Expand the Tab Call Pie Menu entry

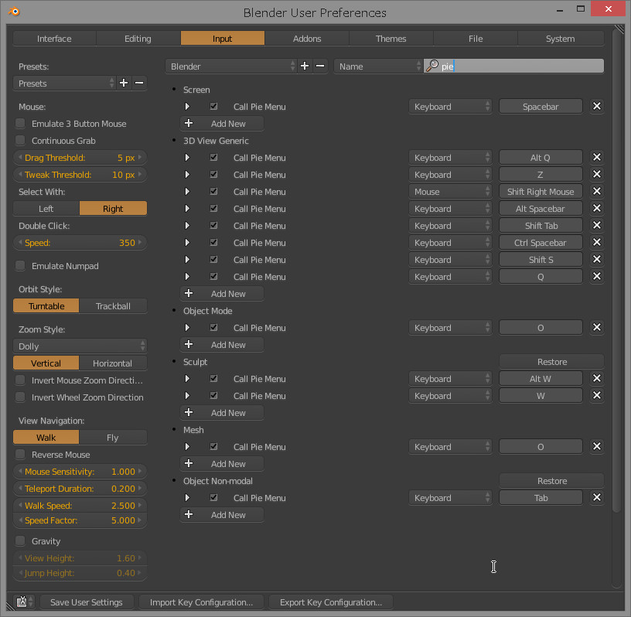187,497
